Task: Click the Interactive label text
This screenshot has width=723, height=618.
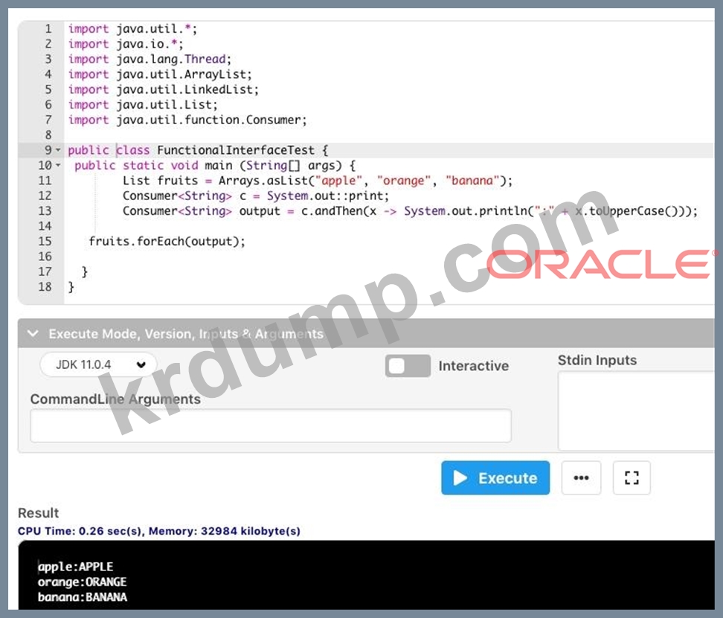Action: tap(473, 366)
